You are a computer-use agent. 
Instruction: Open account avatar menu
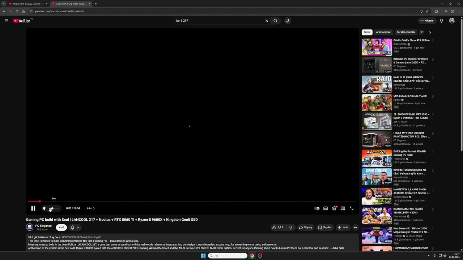tap(452, 21)
